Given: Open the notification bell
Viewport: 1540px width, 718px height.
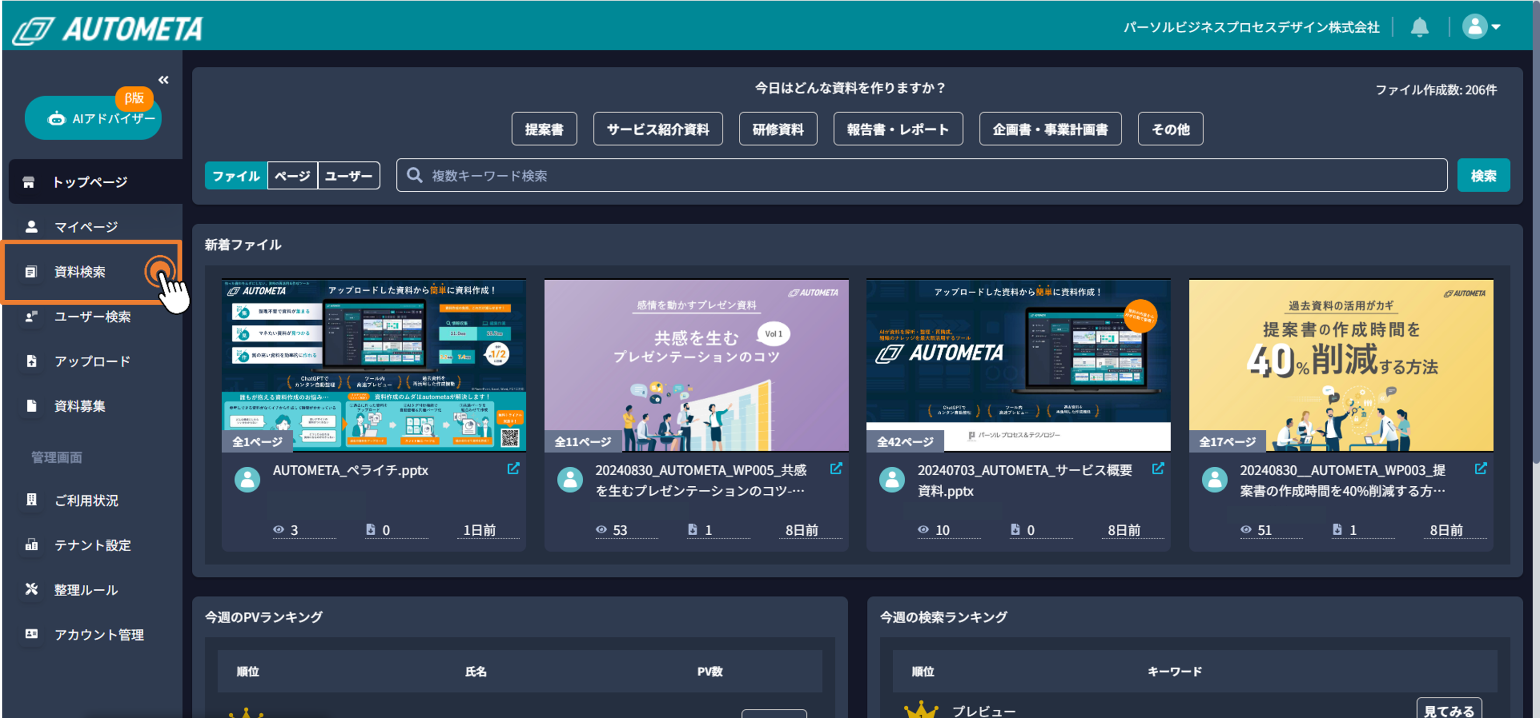Looking at the screenshot, I should pos(1419,27).
